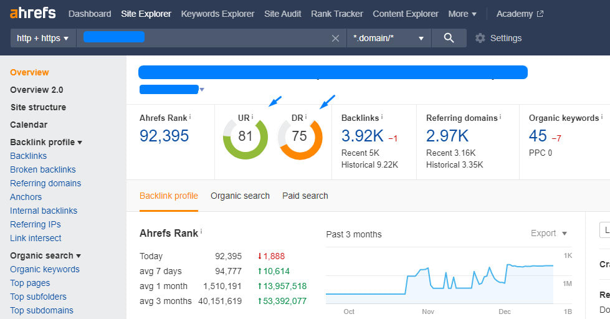Click the info icon beside Ahrefs Rank heading
Viewport: 610px width, 319px height.
click(190, 117)
